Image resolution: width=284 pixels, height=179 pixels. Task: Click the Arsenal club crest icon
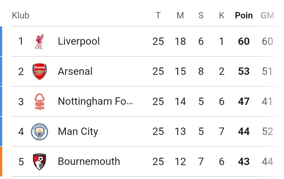click(x=39, y=71)
